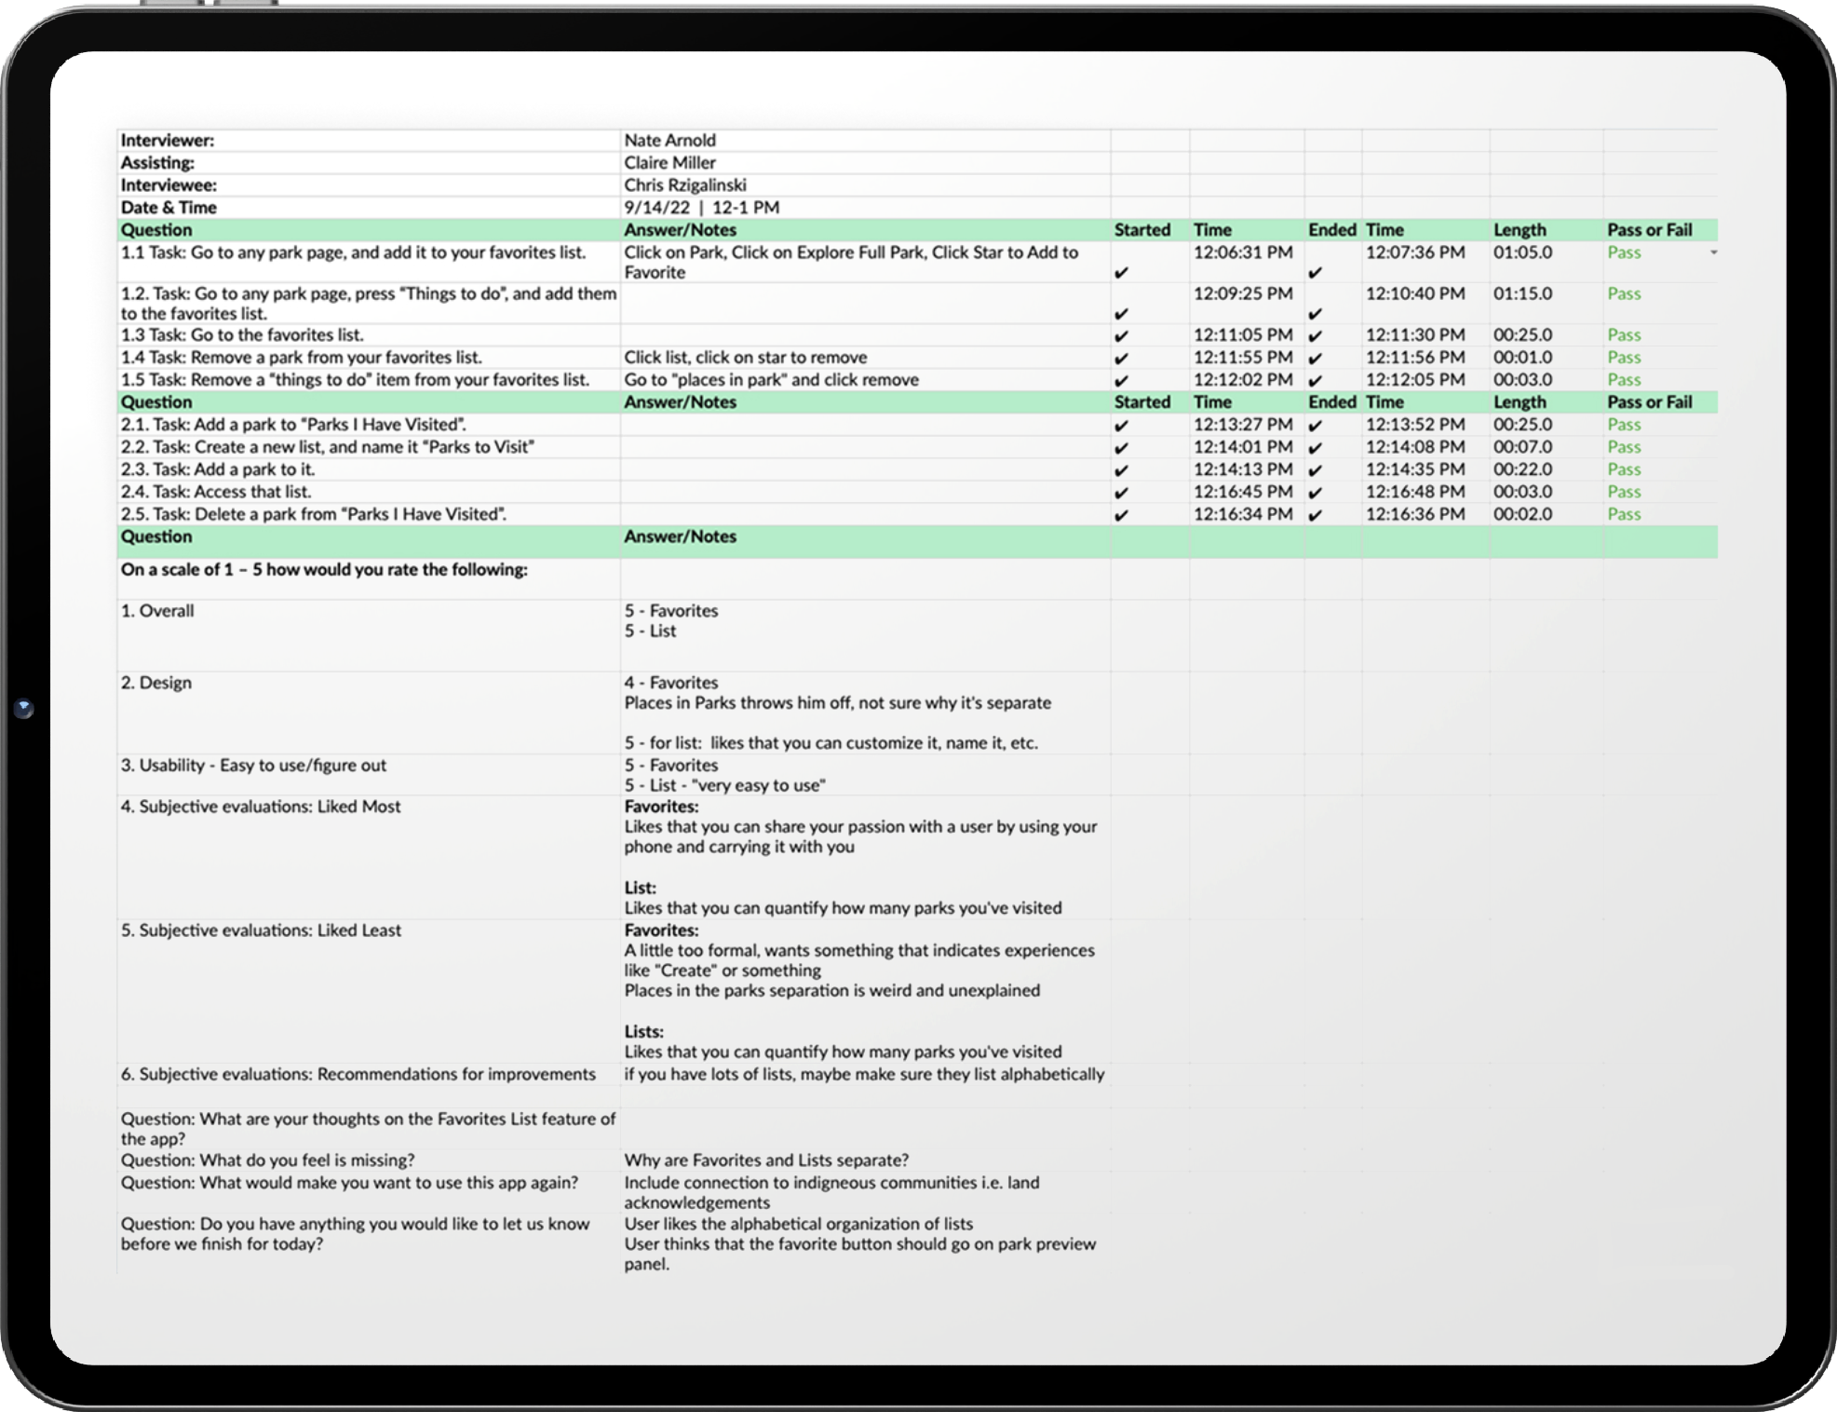
Task: Toggle the Ended checkmark for task 2.1
Action: (x=1316, y=424)
